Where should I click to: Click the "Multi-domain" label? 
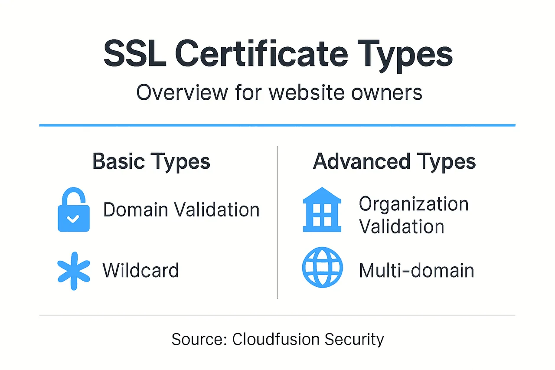click(x=416, y=271)
